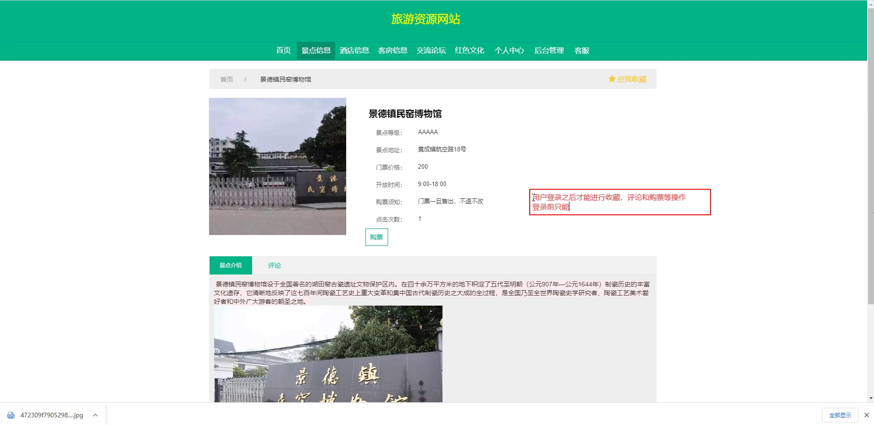
Task: Show all downloads with 全部显示
Action: (840, 415)
